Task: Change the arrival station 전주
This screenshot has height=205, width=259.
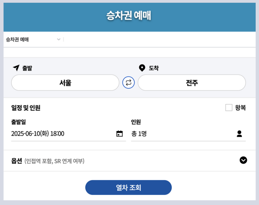Action: (192, 83)
